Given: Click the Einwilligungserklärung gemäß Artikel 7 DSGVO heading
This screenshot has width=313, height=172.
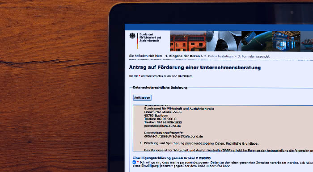Looking at the screenshot, I should point(172,158).
